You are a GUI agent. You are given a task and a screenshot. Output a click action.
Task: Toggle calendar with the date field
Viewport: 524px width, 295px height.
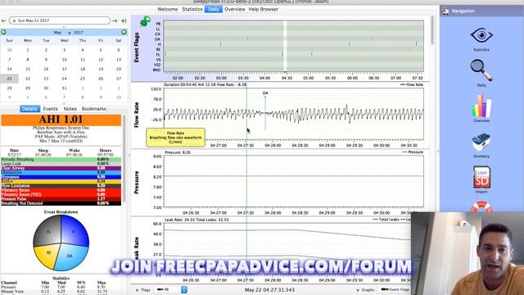pyautogui.click(x=60, y=20)
